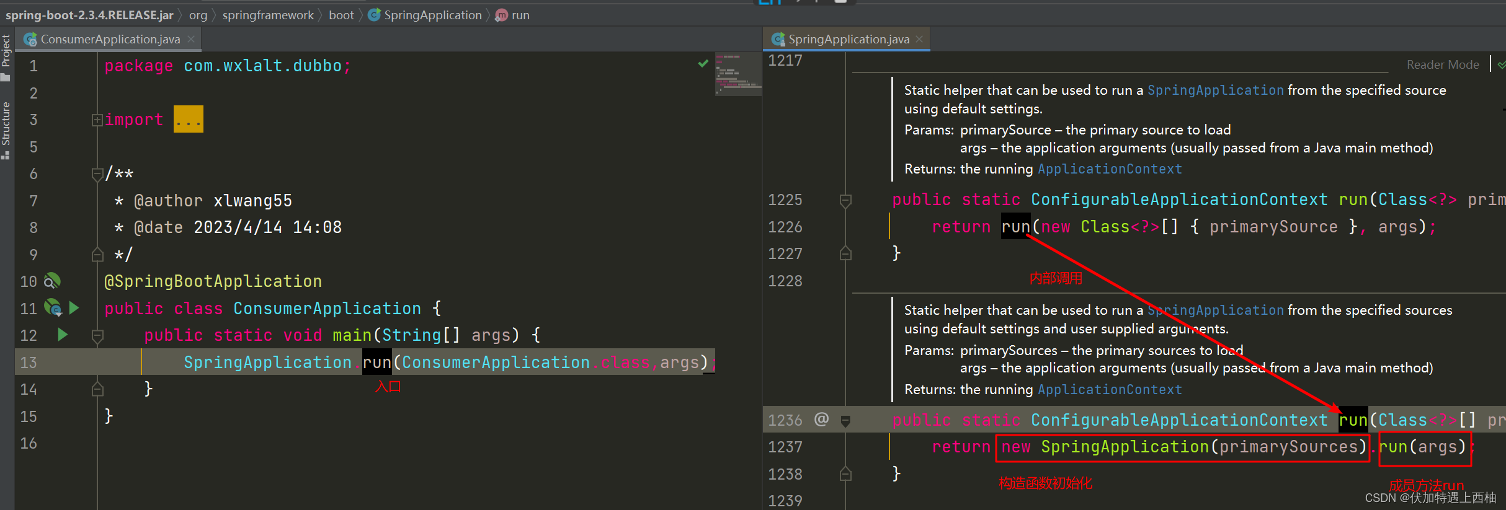This screenshot has height=510, width=1506.
Task: Click the green checkmark in right editor
Action: (1502, 64)
